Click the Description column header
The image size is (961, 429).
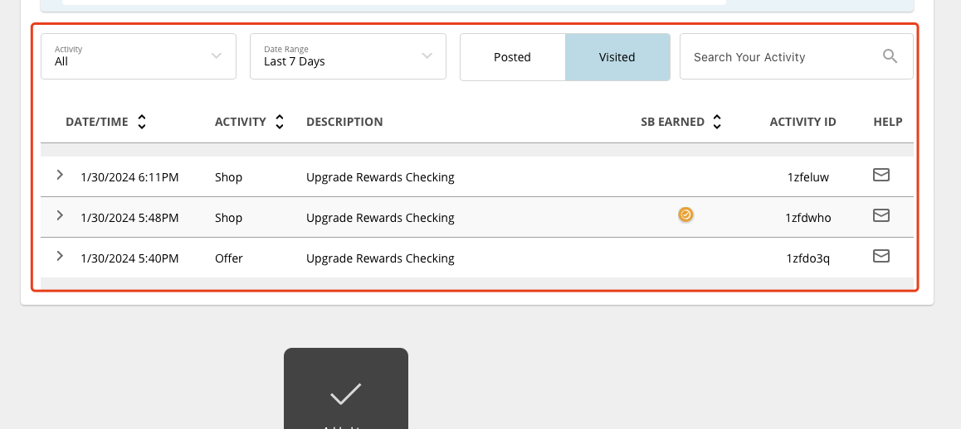point(344,122)
